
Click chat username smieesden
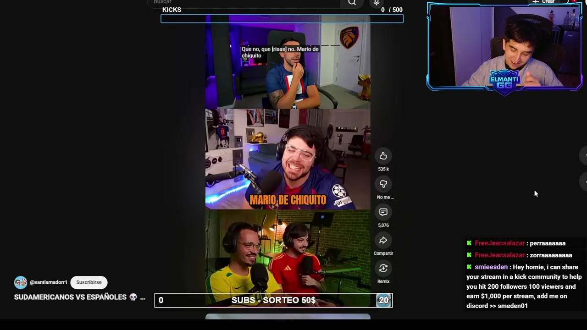[491, 267]
